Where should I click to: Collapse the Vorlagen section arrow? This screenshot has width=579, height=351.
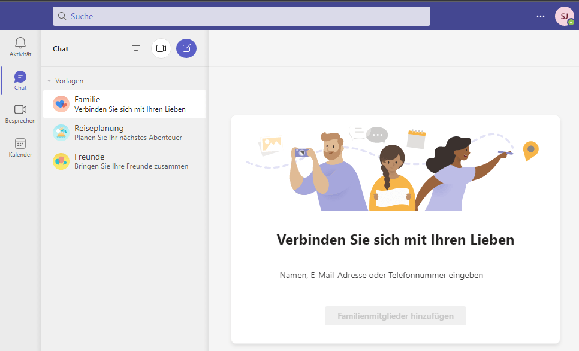pos(49,81)
